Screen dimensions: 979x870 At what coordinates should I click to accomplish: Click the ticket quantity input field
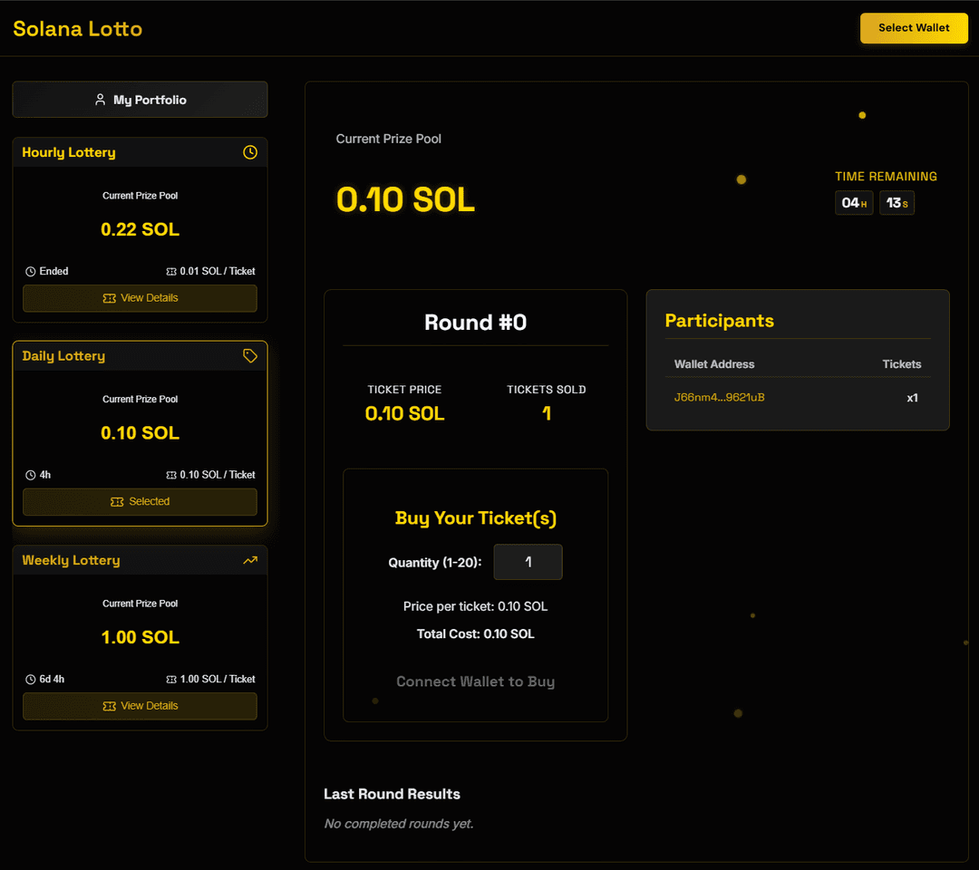tap(528, 562)
